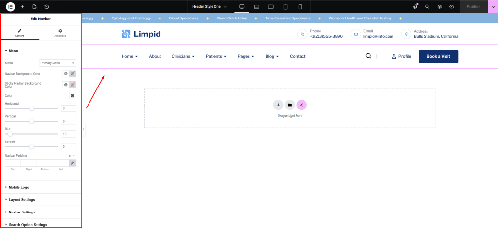Open the Elementor main menu logo

click(10, 7)
